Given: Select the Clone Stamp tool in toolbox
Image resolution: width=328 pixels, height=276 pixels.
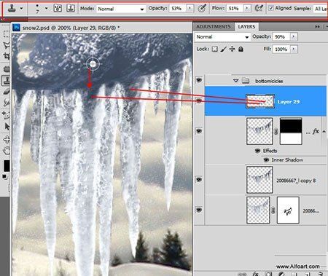Looking at the screenshot, I should [6, 80].
